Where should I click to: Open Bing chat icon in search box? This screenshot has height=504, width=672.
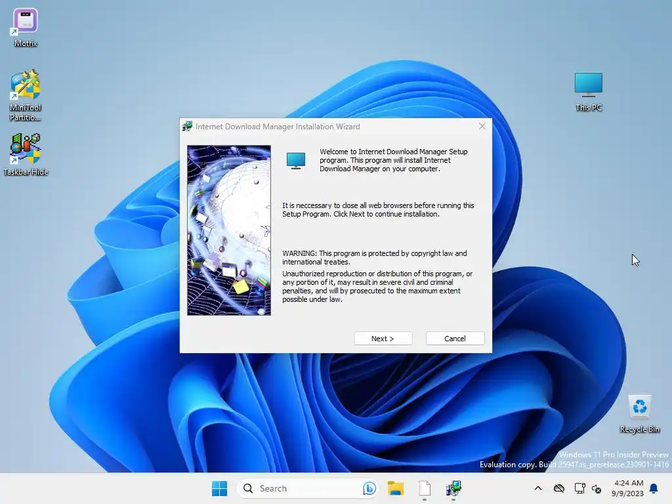coord(369,488)
